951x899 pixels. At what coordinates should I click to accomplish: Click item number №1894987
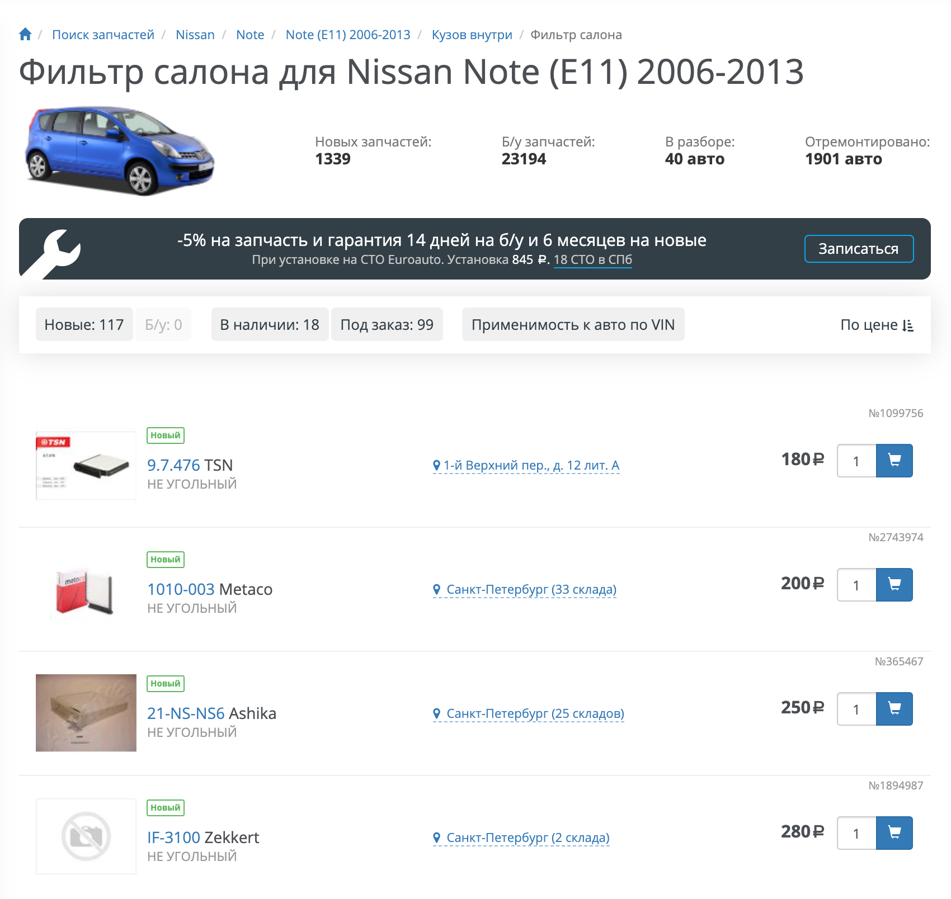[x=896, y=786]
